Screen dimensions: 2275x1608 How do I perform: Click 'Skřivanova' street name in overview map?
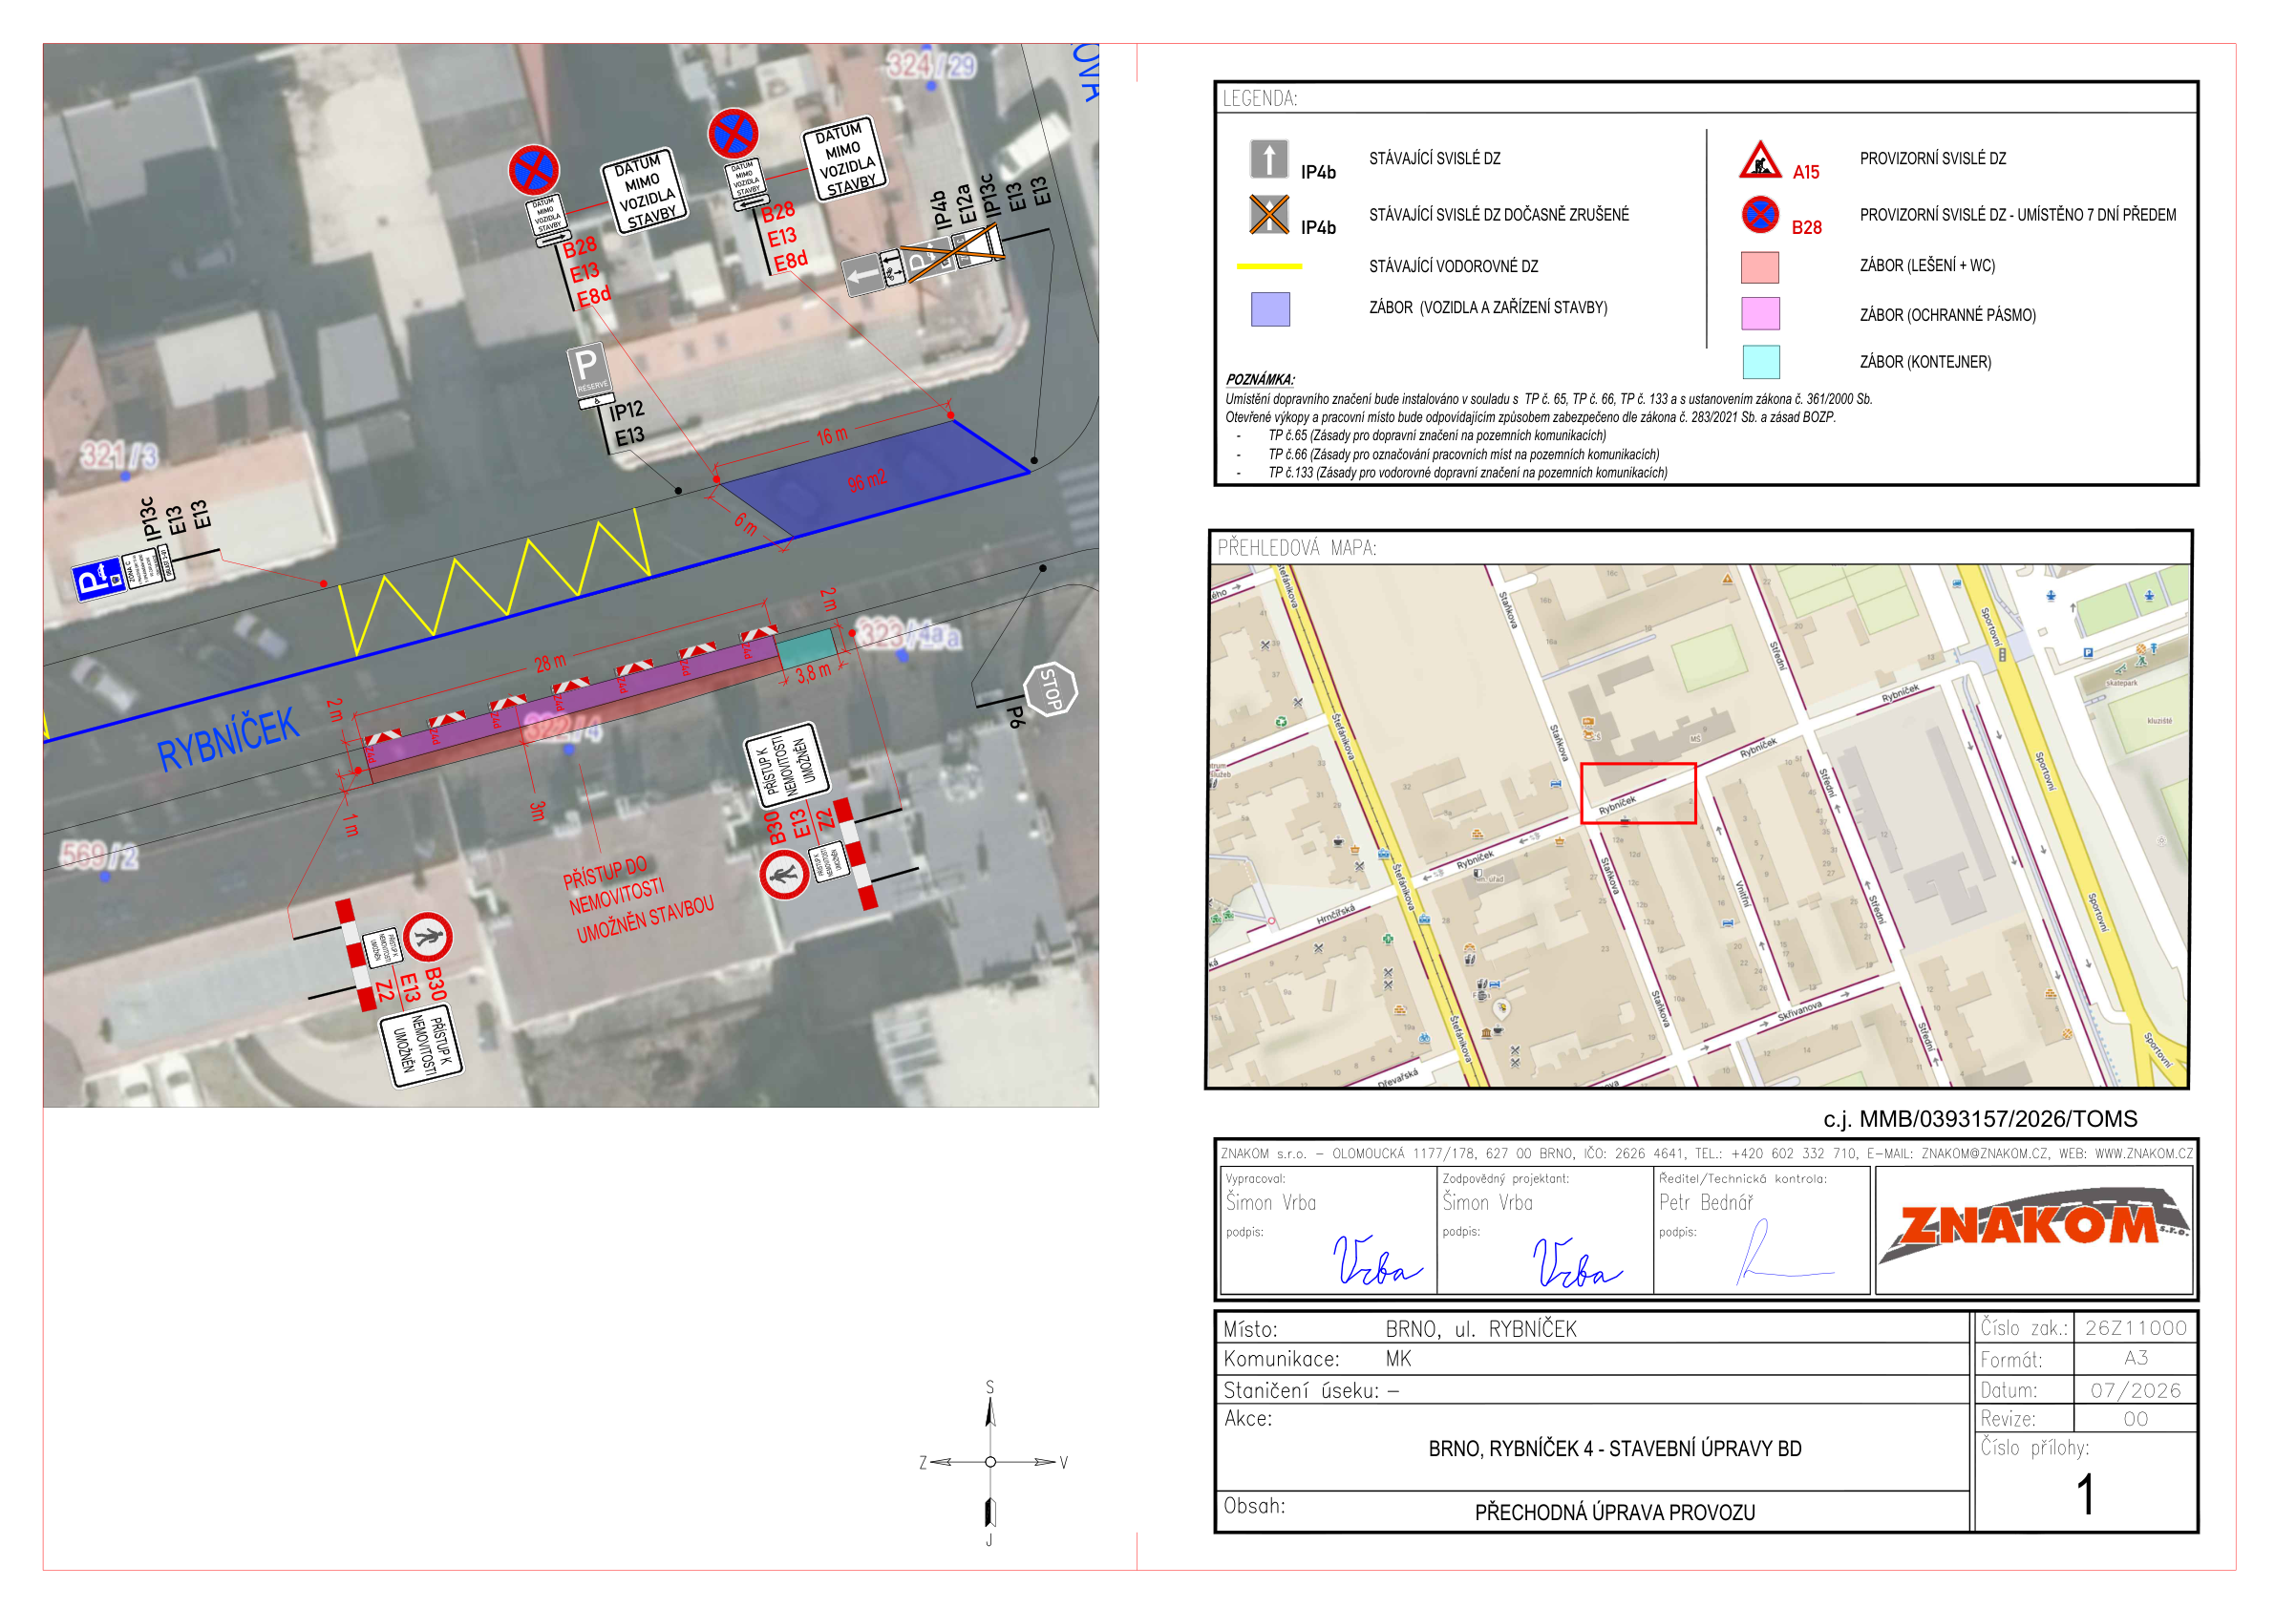(1799, 1011)
